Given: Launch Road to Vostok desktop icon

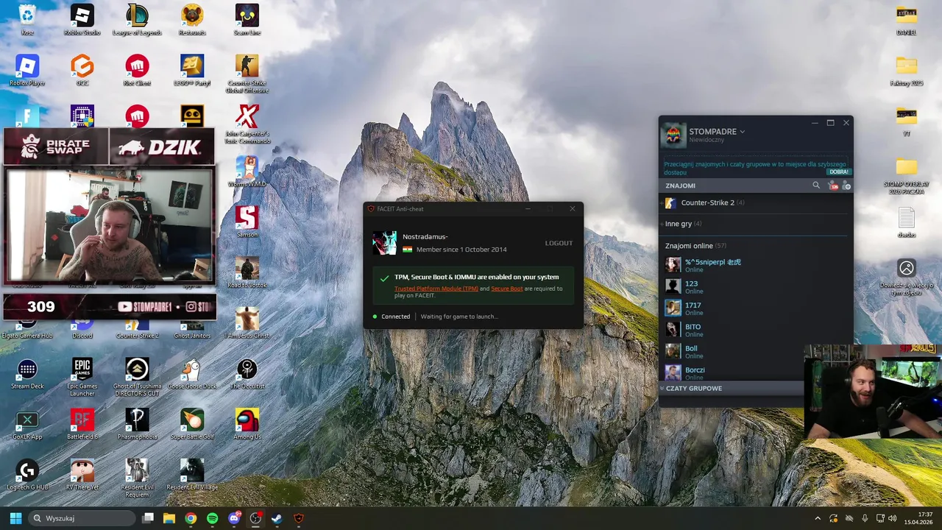Looking at the screenshot, I should (x=247, y=272).
